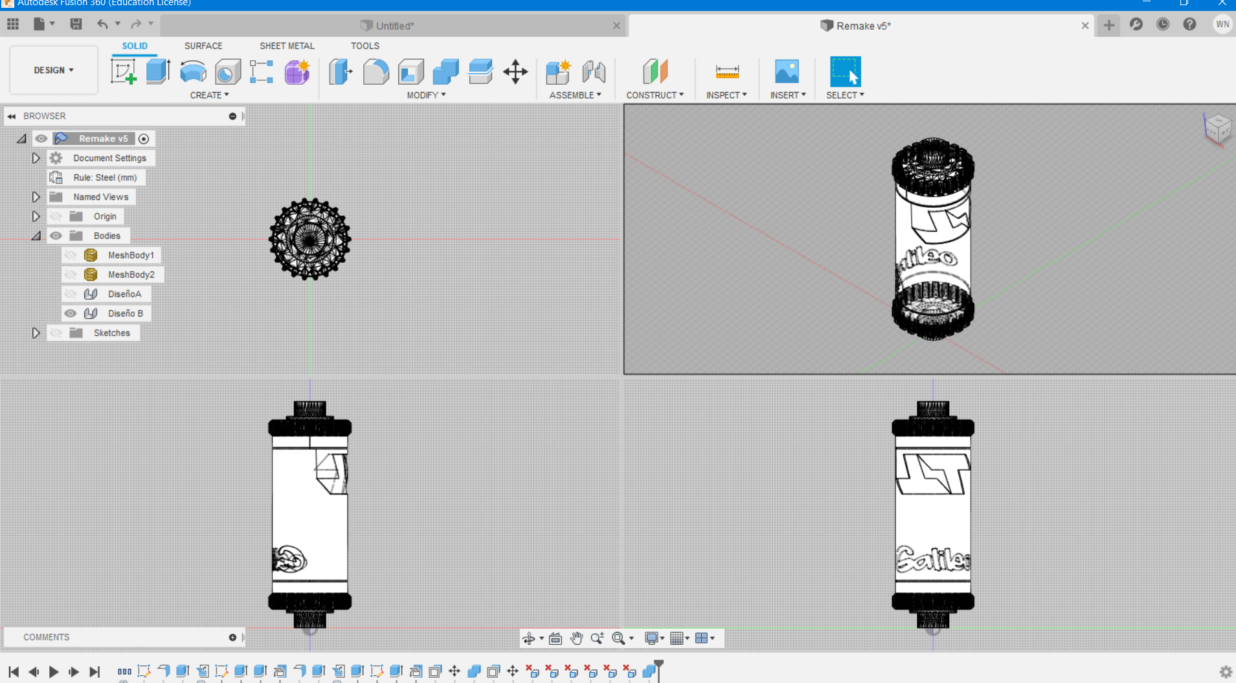Screen dimensions: 1236x683
Task: Switch to the SHEET METAL tab
Action: coord(287,46)
